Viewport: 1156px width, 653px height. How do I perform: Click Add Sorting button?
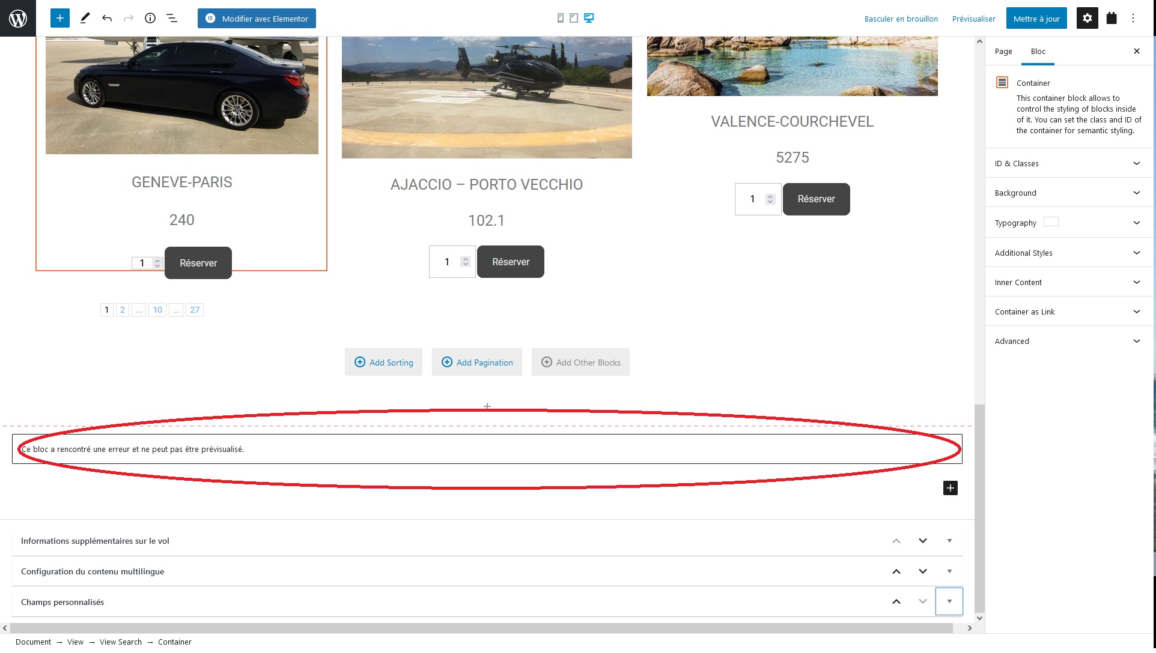(383, 362)
